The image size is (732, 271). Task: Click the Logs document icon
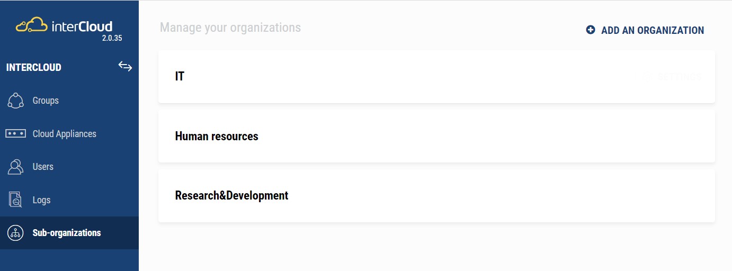click(x=15, y=200)
